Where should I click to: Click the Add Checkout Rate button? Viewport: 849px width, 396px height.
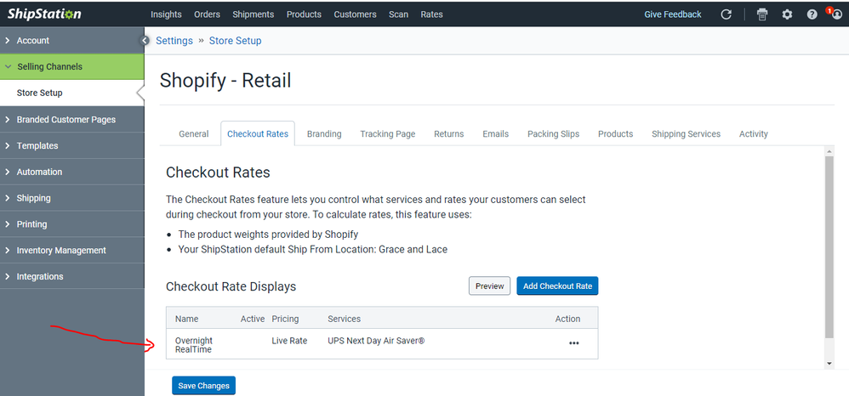pos(557,286)
